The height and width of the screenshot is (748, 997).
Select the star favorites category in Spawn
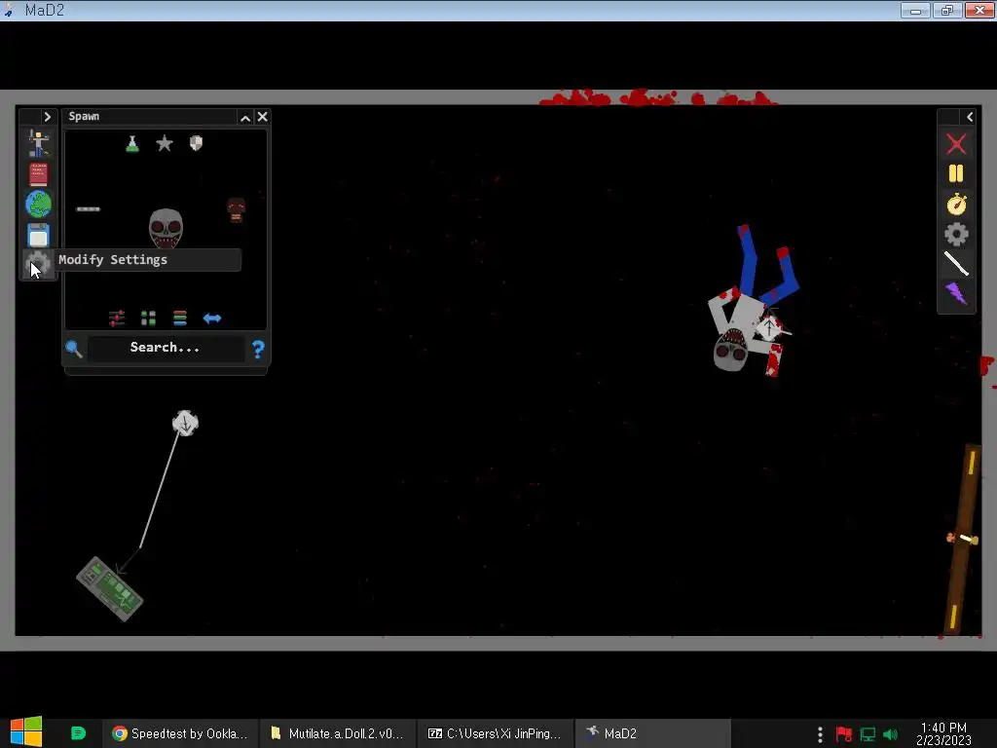click(x=164, y=143)
